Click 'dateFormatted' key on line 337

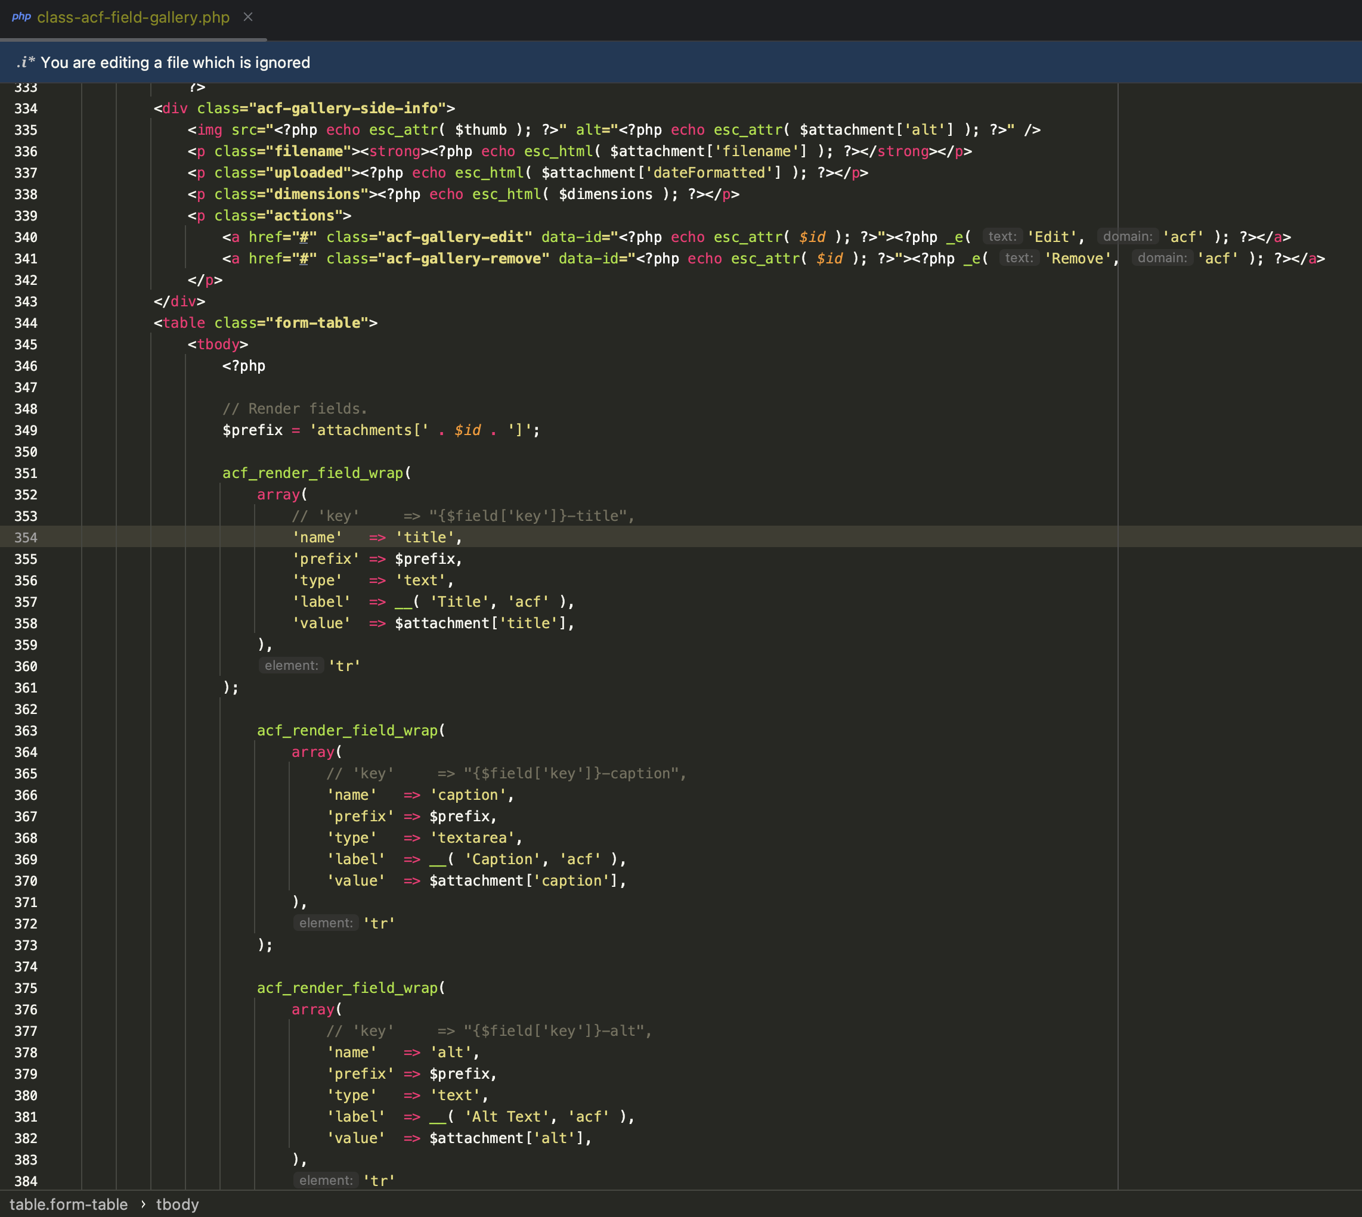point(714,172)
